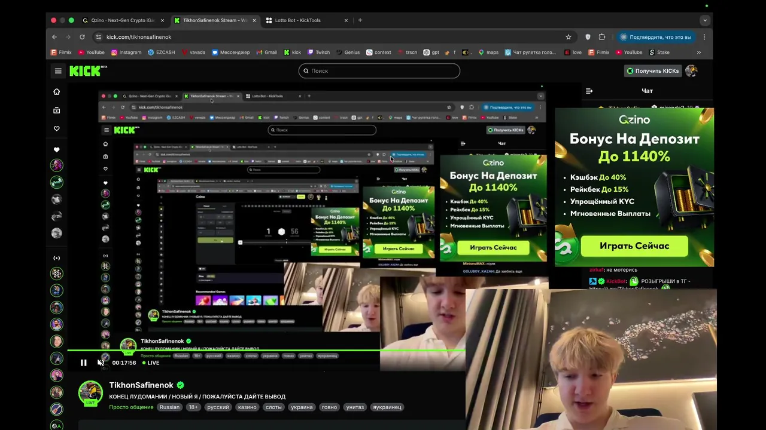Screen dimensions: 766x430
Task: Open the Просто общение category link
Action: point(131,407)
